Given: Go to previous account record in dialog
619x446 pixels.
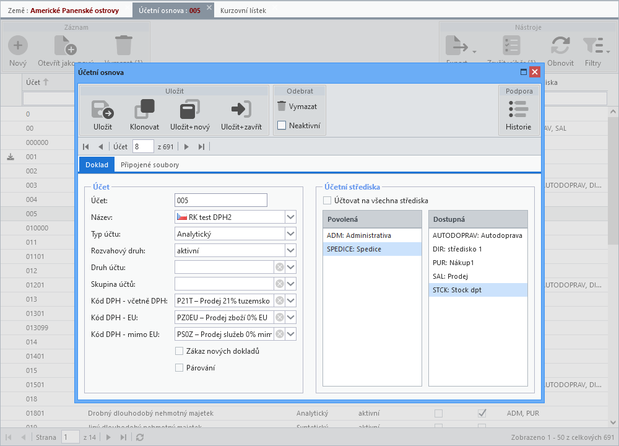Looking at the screenshot, I should click(101, 147).
